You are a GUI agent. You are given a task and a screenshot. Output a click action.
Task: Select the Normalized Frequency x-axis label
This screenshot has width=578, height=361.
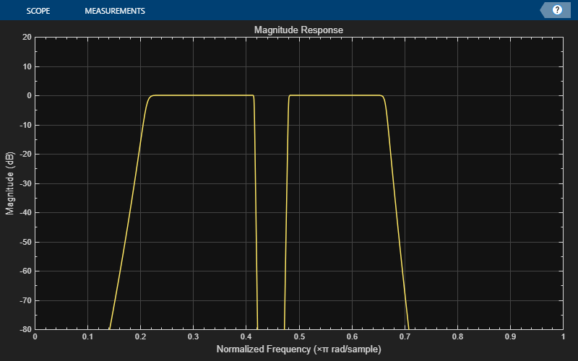[298, 349]
